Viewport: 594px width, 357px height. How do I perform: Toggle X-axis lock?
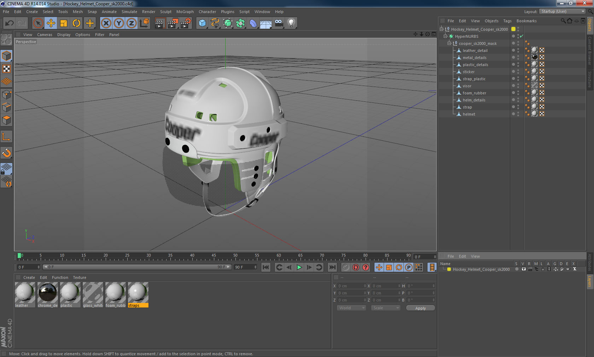[x=106, y=23]
